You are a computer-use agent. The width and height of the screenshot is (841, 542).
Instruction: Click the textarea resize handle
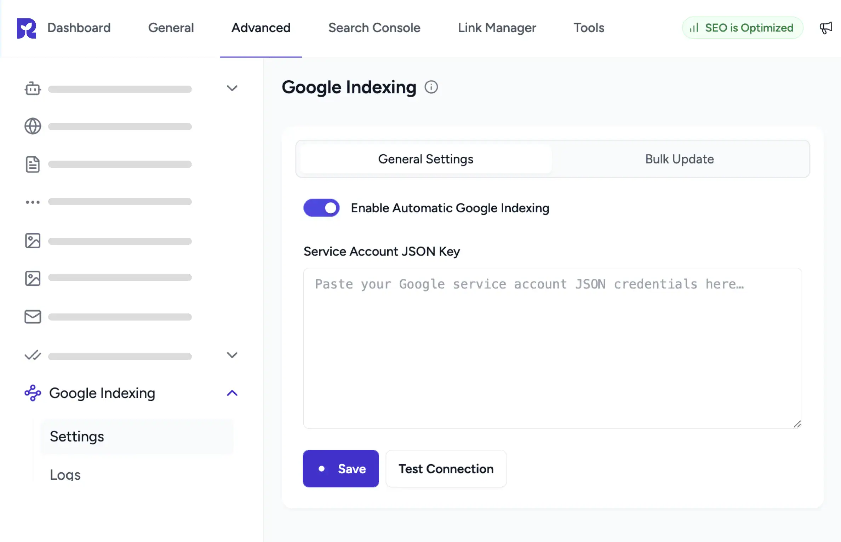(x=797, y=424)
